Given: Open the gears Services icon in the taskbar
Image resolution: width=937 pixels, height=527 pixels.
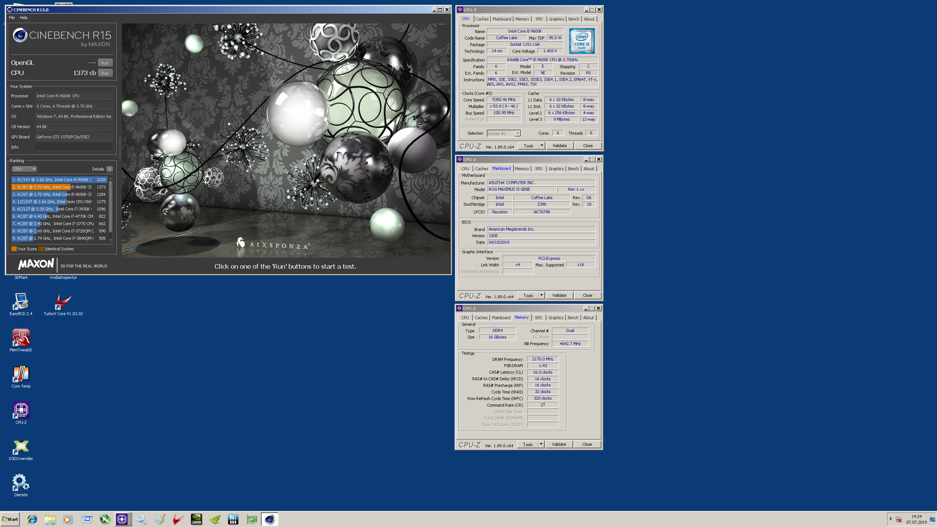Looking at the screenshot, I should click(142, 519).
